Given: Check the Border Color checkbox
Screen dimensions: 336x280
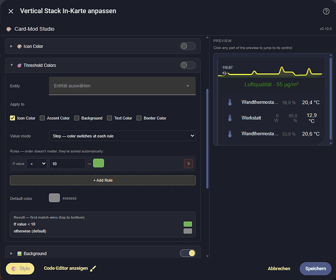Looking at the screenshot, I should coord(139,118).
